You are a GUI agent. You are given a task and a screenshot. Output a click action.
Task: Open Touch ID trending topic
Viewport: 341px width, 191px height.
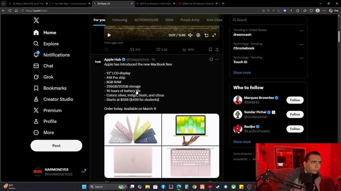pyautogui.click(x=240, y=62)
